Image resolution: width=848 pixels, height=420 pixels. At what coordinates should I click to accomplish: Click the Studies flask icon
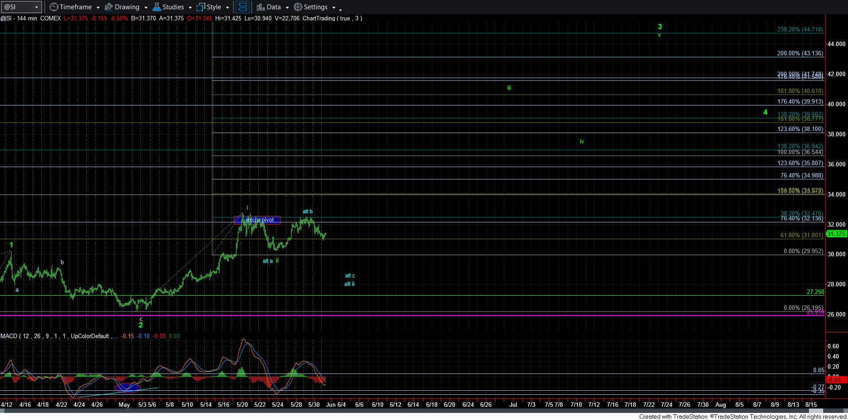click(156, 7)
